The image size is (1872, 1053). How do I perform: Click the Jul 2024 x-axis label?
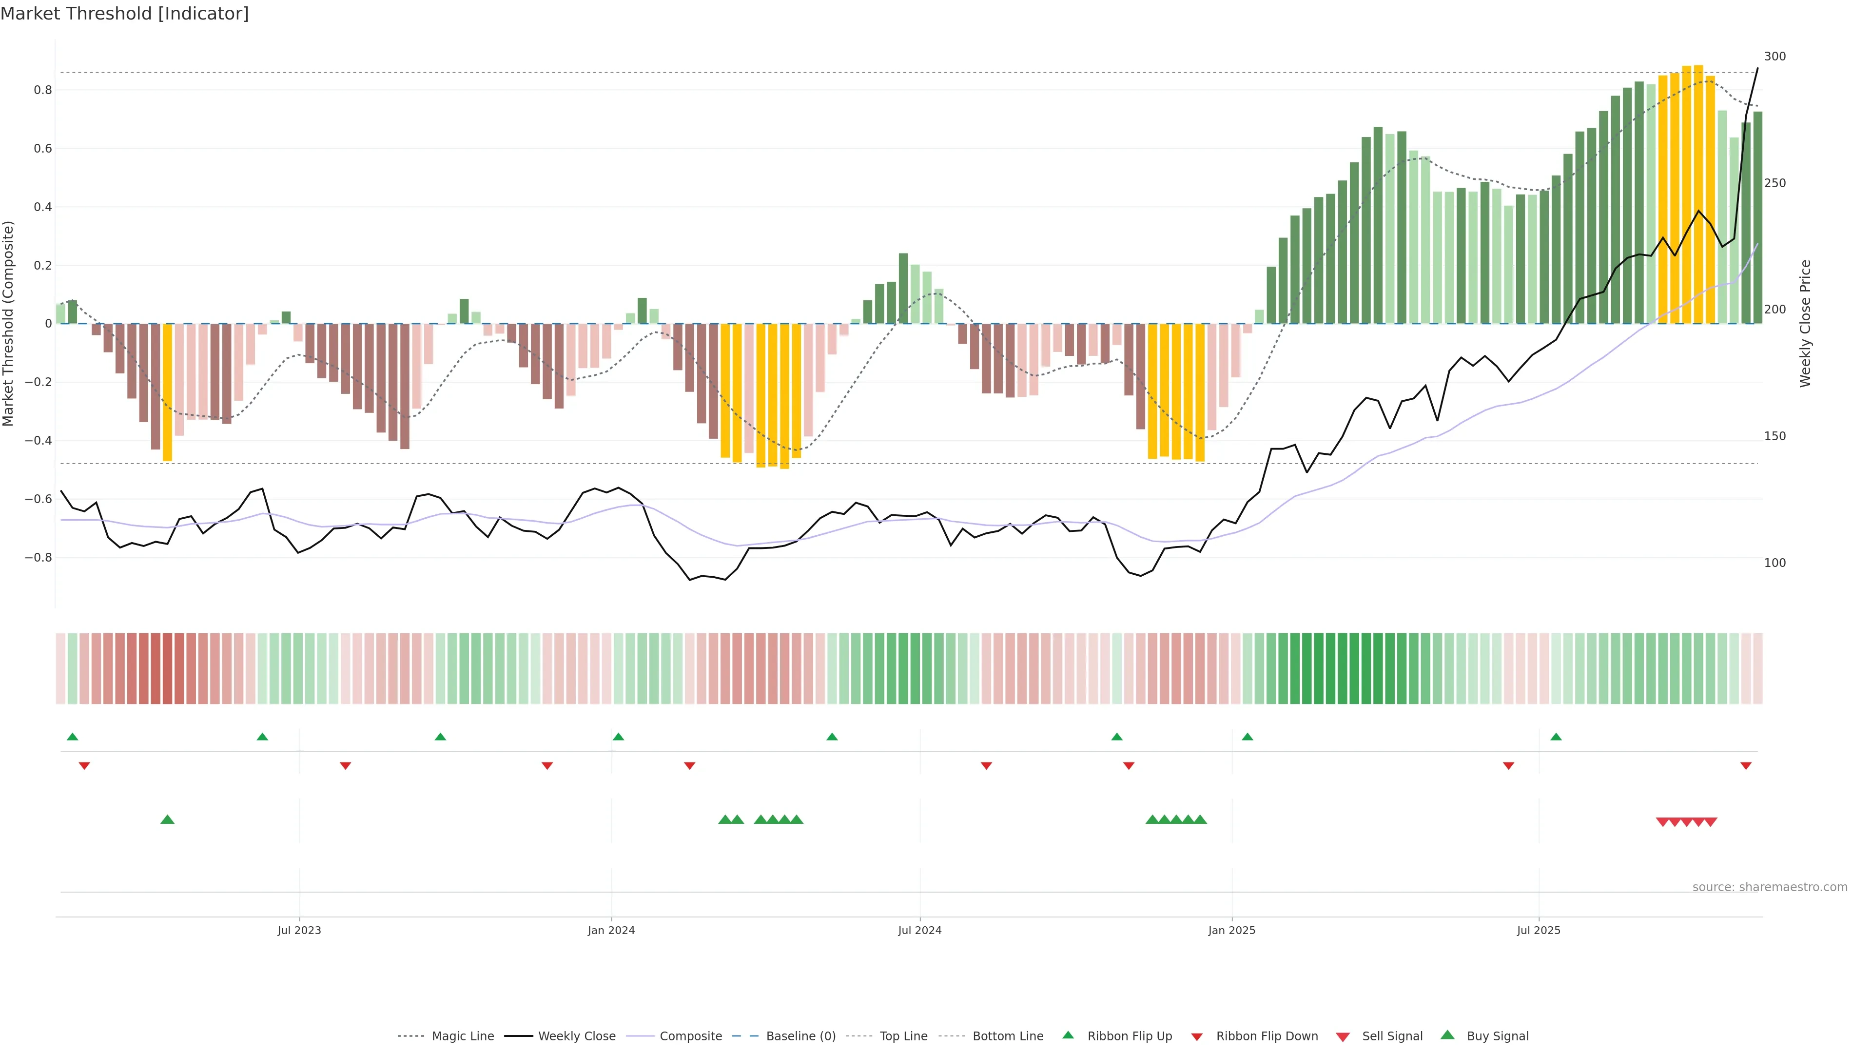(919, 930)
